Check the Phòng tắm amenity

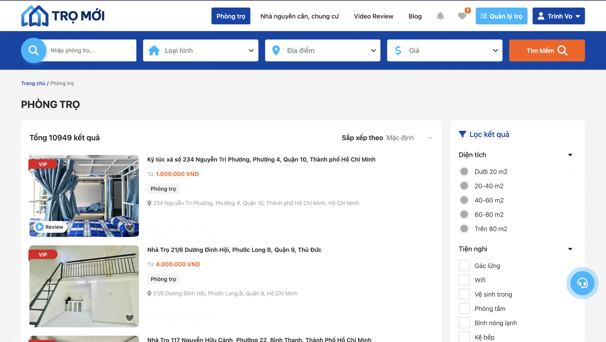coord(464,308)
